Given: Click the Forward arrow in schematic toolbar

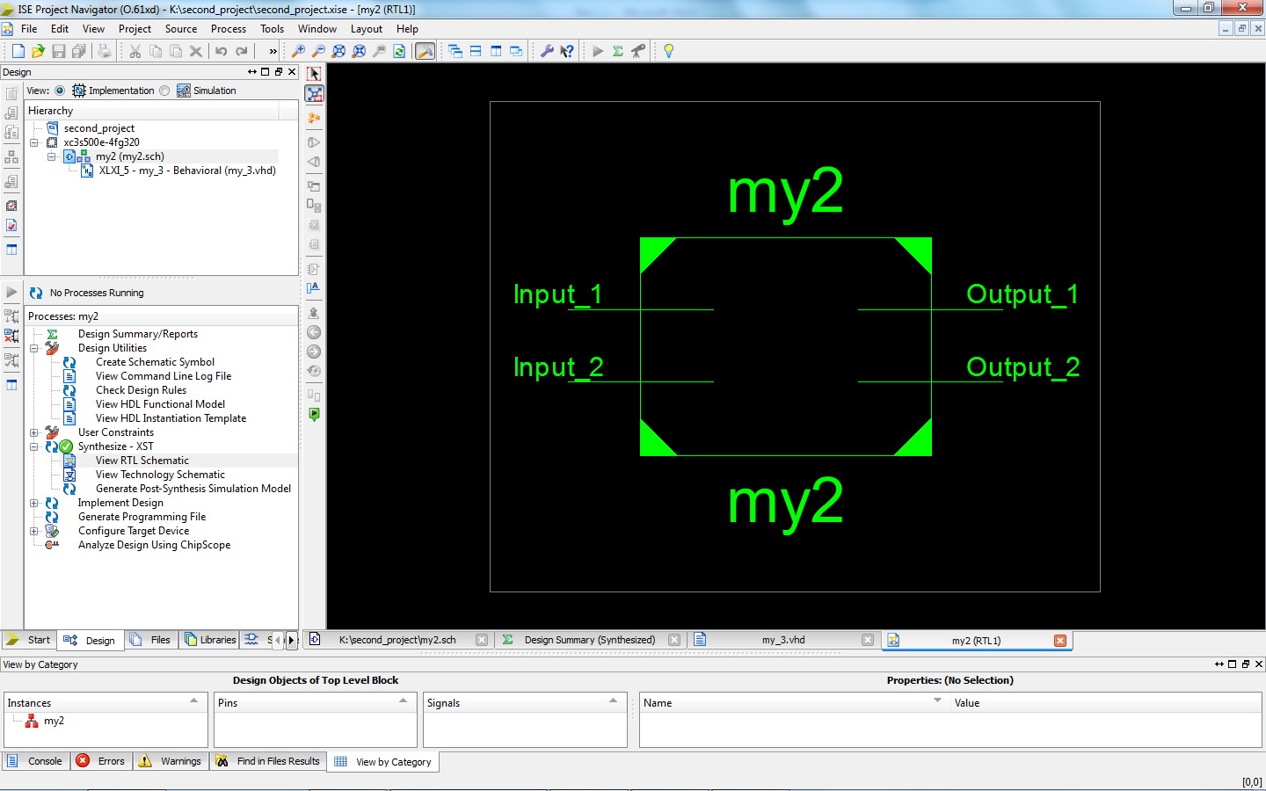Looking at the screenshot, I should click(x=314, y=352).
